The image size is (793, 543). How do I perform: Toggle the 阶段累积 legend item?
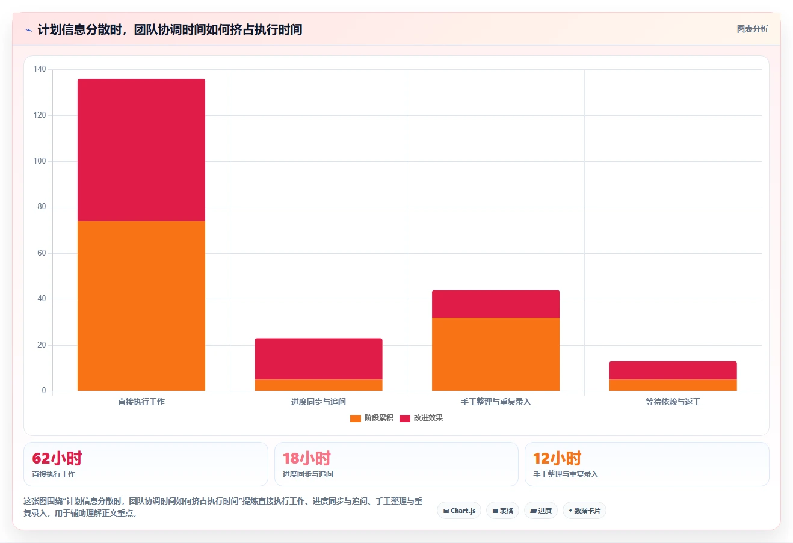click(x=372, y=418)
